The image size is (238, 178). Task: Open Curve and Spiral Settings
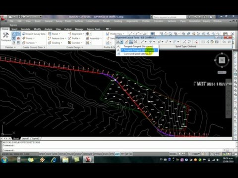pos(137,54)
